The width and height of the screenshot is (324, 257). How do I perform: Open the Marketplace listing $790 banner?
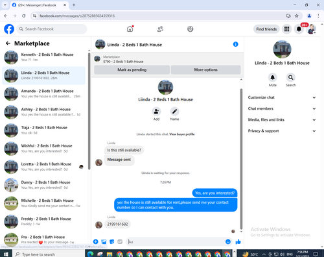[168, 59]
